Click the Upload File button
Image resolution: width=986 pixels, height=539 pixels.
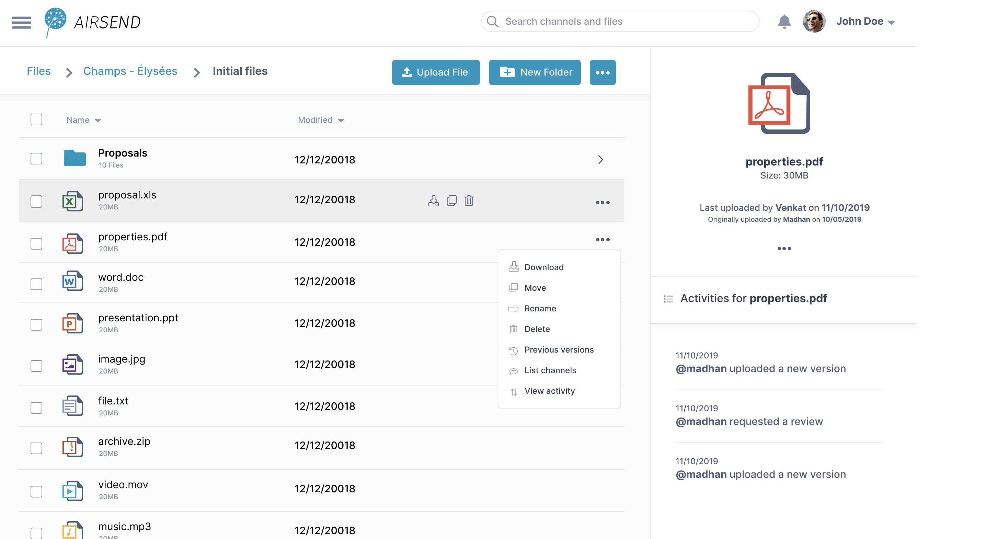pos(436,72)
